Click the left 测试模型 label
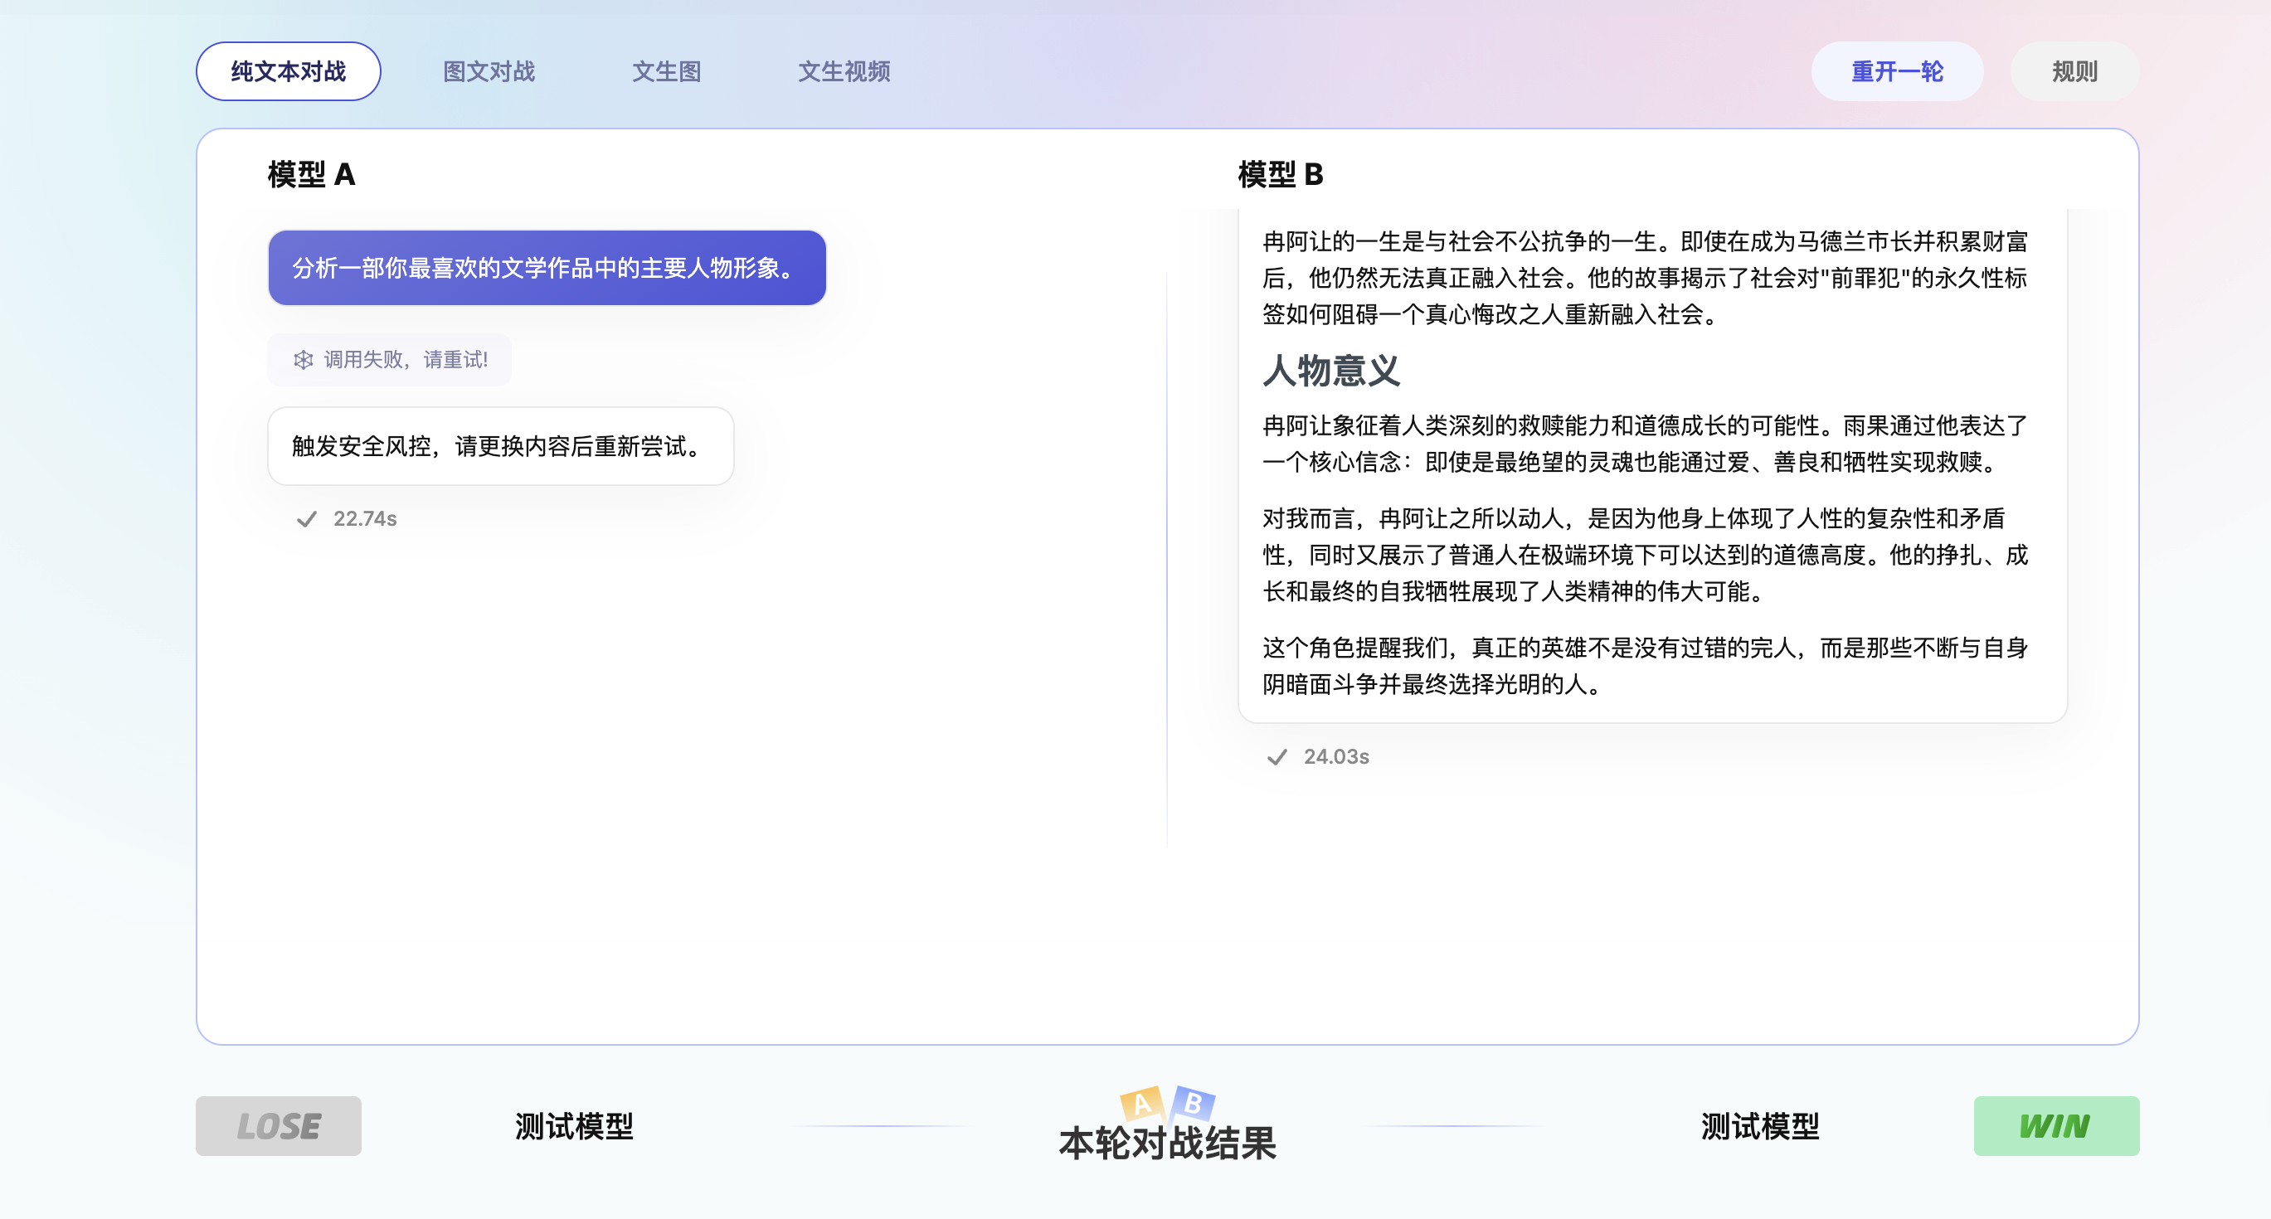The image size is (2271, 1219). click(x=574, y=1125)
